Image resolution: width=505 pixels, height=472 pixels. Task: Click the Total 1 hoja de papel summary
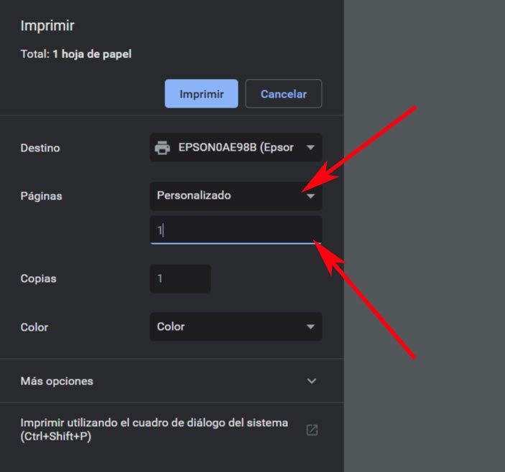[75, 54]
